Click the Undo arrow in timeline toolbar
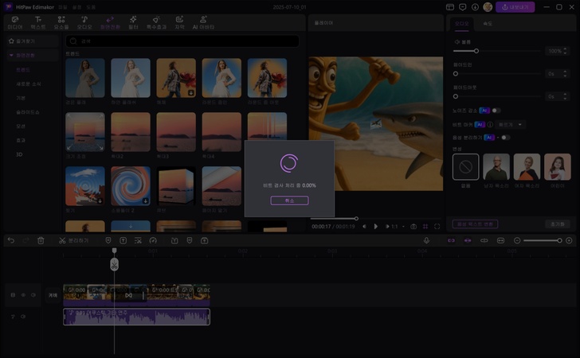Screen dimensions: 580x358 11,240
